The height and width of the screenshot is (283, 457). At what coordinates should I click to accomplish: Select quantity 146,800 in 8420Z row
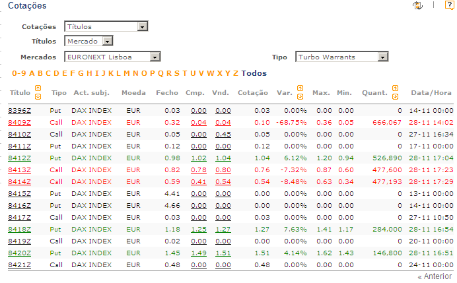pyautogui.click(x=387, y=253)
